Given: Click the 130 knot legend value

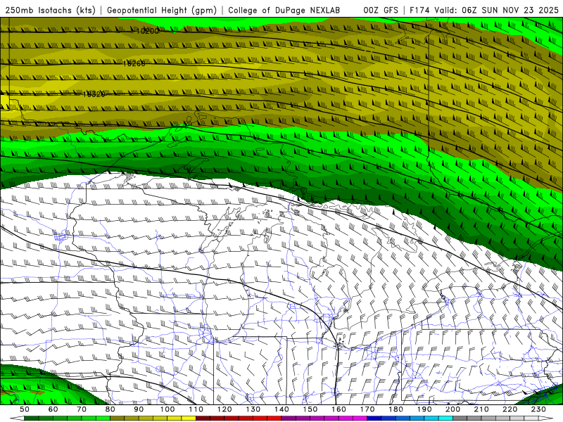Looking at the screenshot, I should click(x=253, y=409).
